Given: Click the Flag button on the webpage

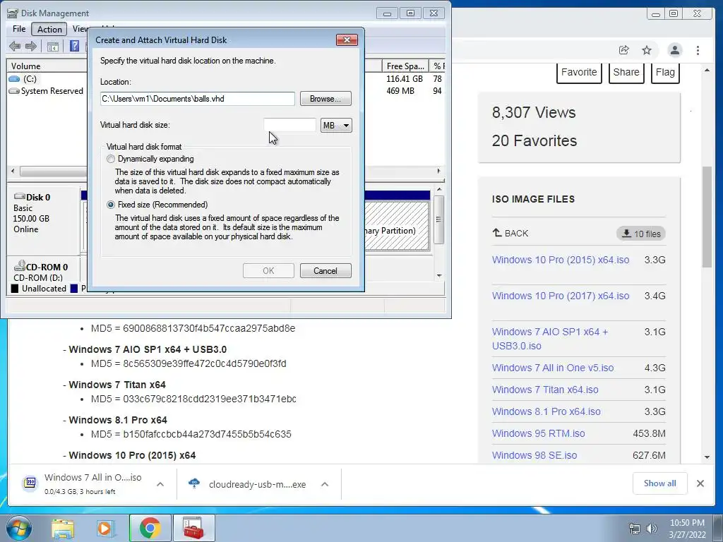Looking at the screenshot, I should coord(665,73).
